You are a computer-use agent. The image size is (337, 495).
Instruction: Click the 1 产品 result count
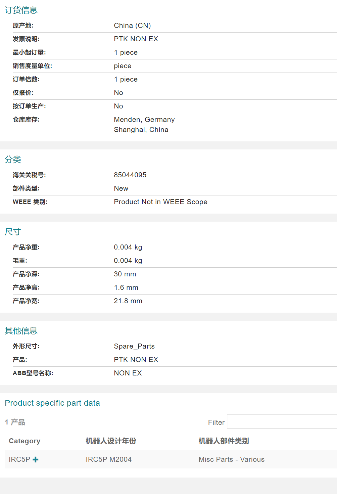point(15,422)
